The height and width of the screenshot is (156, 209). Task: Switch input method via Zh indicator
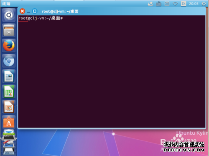[x=184, y=4]
